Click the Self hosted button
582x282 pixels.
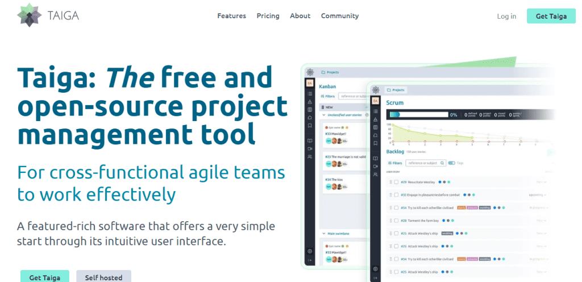tap(103, 277)
